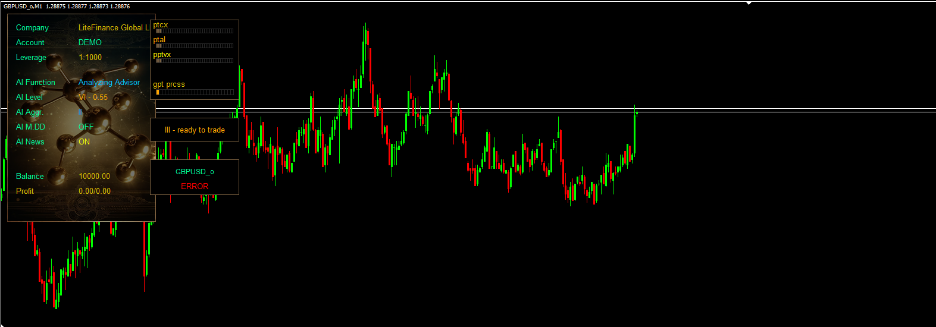Click the Account DEMO value
The width and height of the screenshot is (936, 327).
click(x=90, y=42)
